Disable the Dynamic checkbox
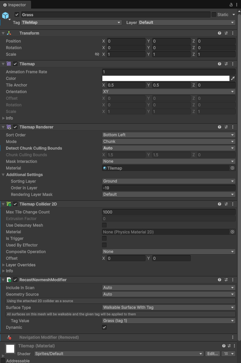241x363 pixels. (x=104, y=327)
